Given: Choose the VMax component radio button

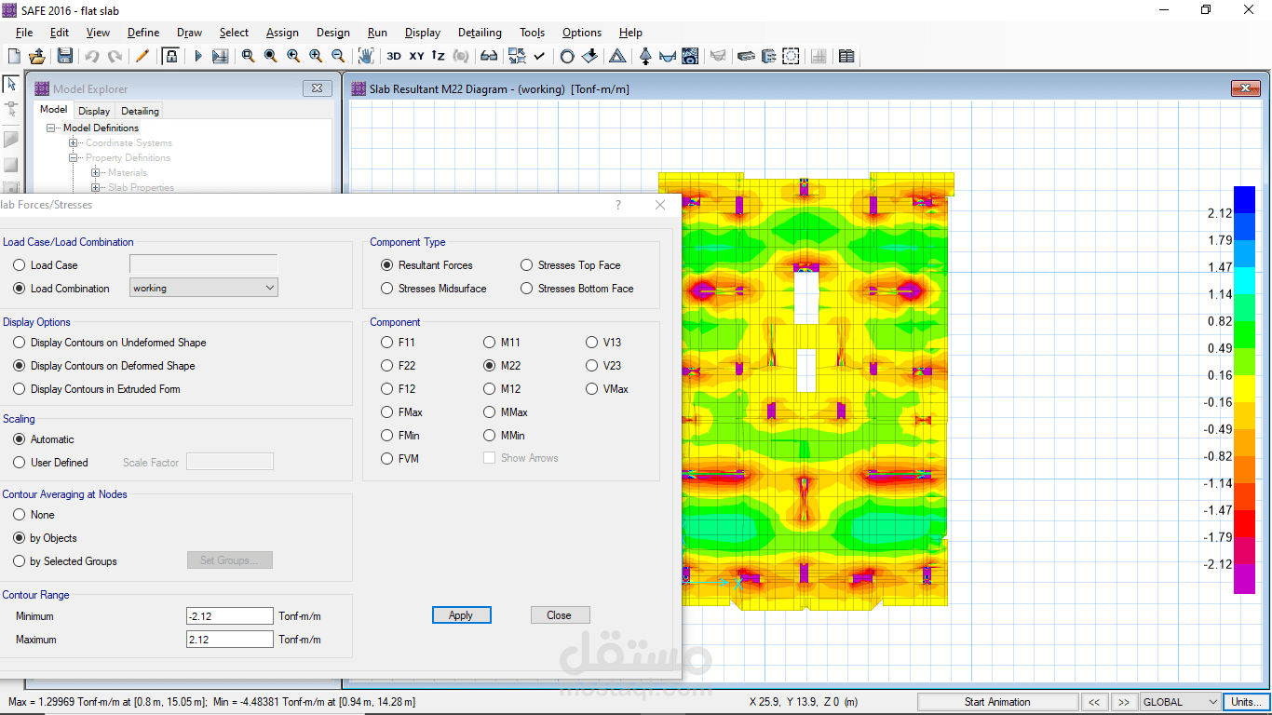Looking at the screenshot, I should pos(592,389).
